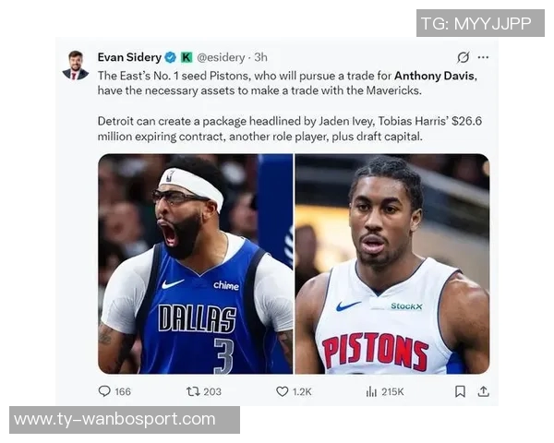Open the Pistons jersey player photo

pos(391,263)
